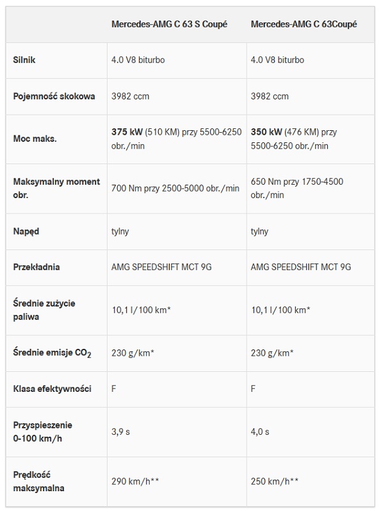Select the Mercedes-AMG C 63 S Coupé column header
The width and height of the screenshot is (381, 513).
pyautogui.click(x=169, y=24)
